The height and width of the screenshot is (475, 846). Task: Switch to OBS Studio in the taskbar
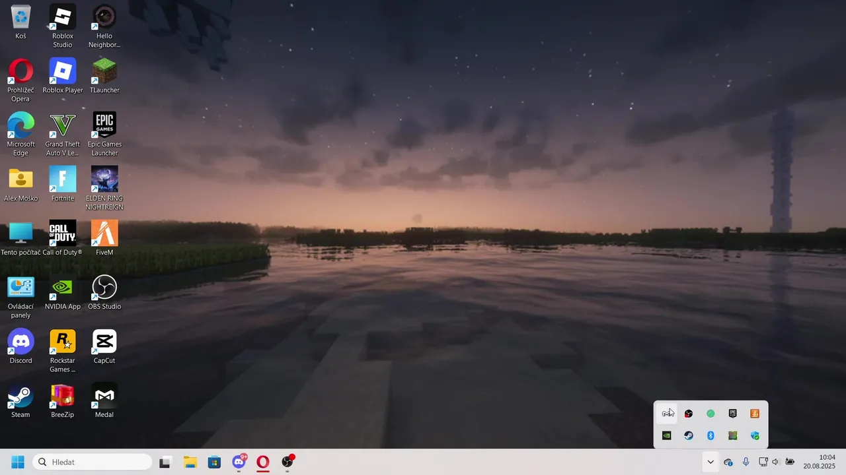tap(288, 462)
